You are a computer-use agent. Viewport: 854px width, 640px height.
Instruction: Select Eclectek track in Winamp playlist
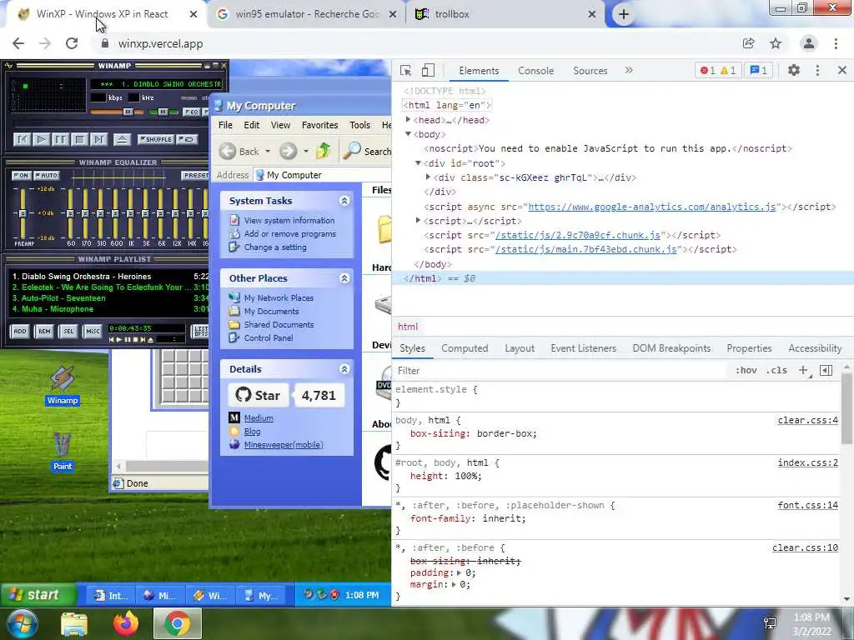[109, 287]
